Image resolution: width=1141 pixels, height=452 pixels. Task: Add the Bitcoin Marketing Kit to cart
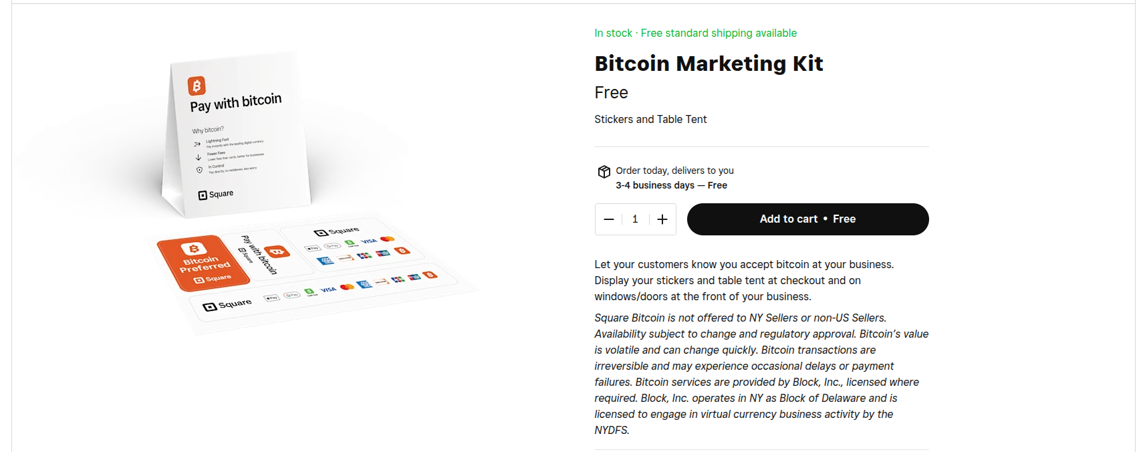click(807, 219)
